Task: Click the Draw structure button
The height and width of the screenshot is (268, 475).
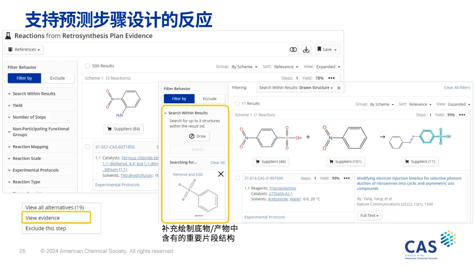Action: click(197, 137)
